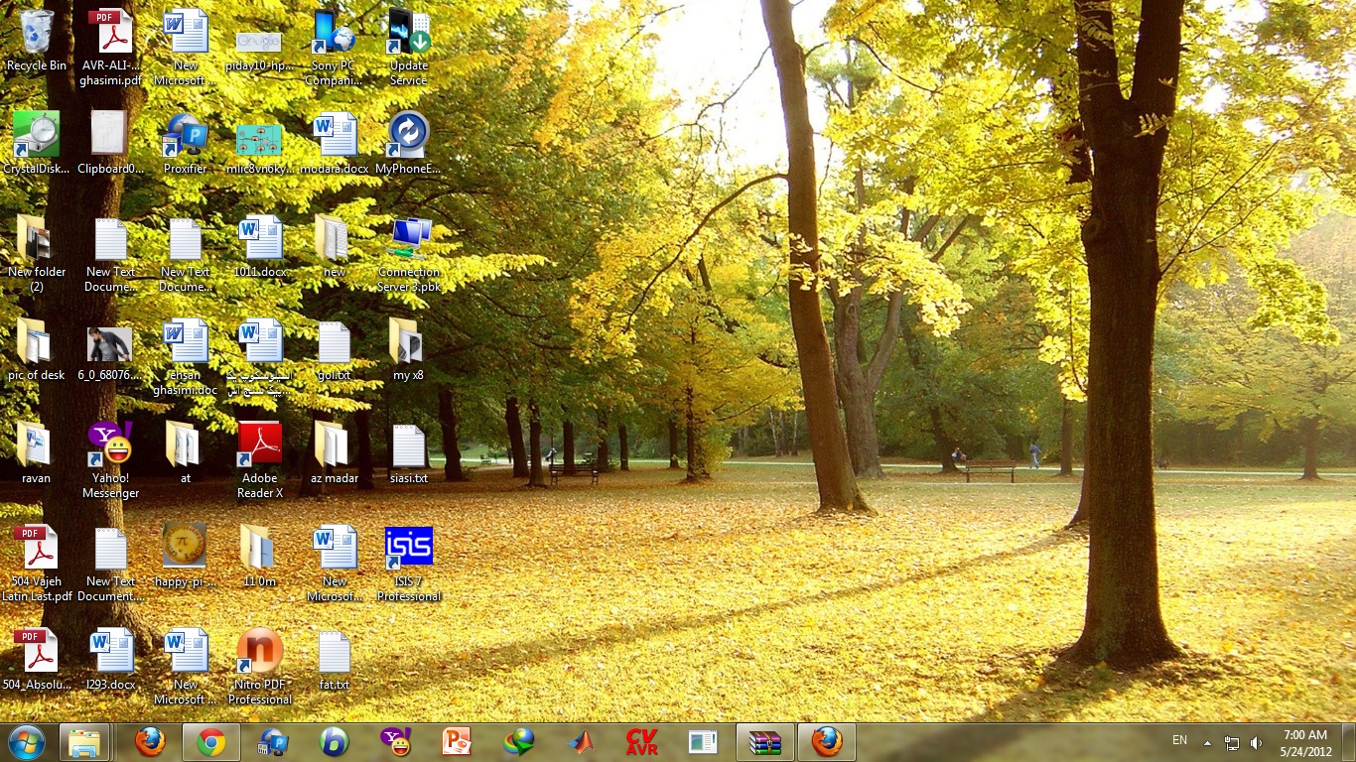Open Firefox icon beside Chrome on taskbar
1356x762 pixels.
(x=150, y=742)
